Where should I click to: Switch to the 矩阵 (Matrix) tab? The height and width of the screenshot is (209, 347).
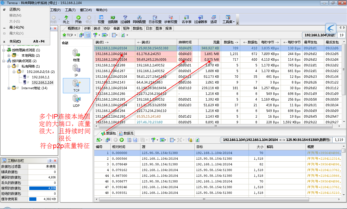[x=126, y=28]
